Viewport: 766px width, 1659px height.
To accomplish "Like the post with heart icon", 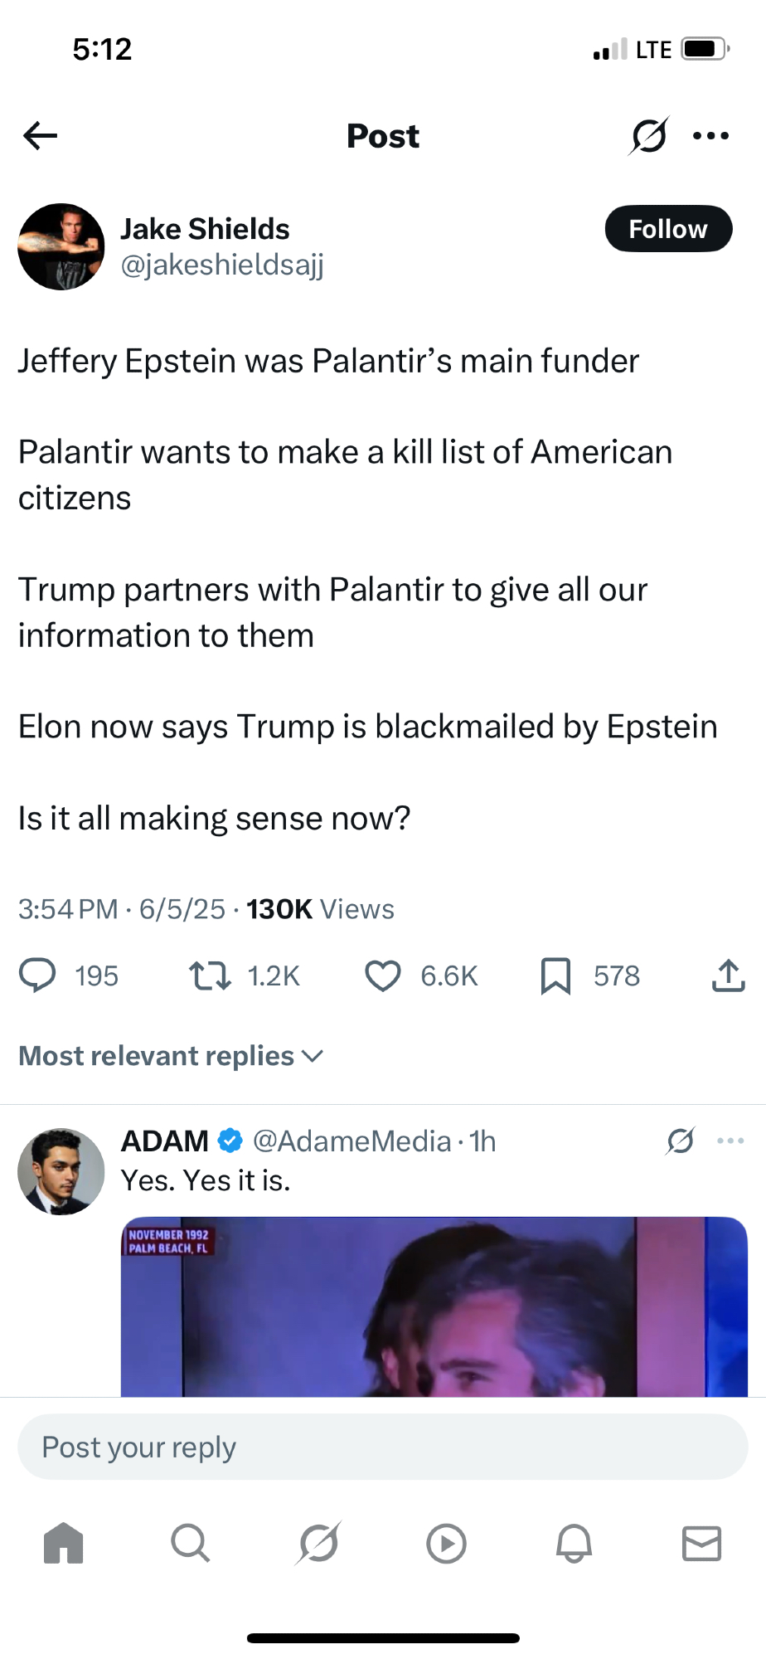I will tap(383, 975).
